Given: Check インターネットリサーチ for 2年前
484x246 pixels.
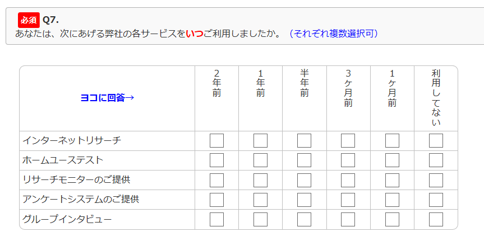Looking at the screenshot, I should tap(216, 141).
